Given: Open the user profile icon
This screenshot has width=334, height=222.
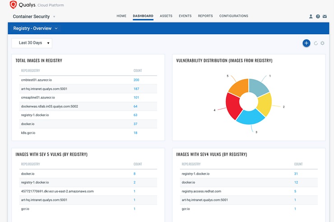Looking at the screenshot, I should 311,17.
